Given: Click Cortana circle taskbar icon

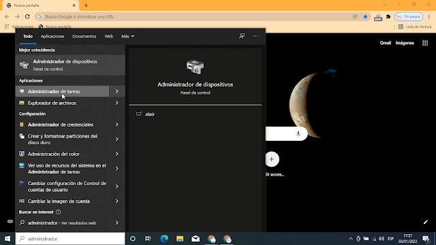Looking at the screenshot, I should pyautogui.click(x=133, y=239).
